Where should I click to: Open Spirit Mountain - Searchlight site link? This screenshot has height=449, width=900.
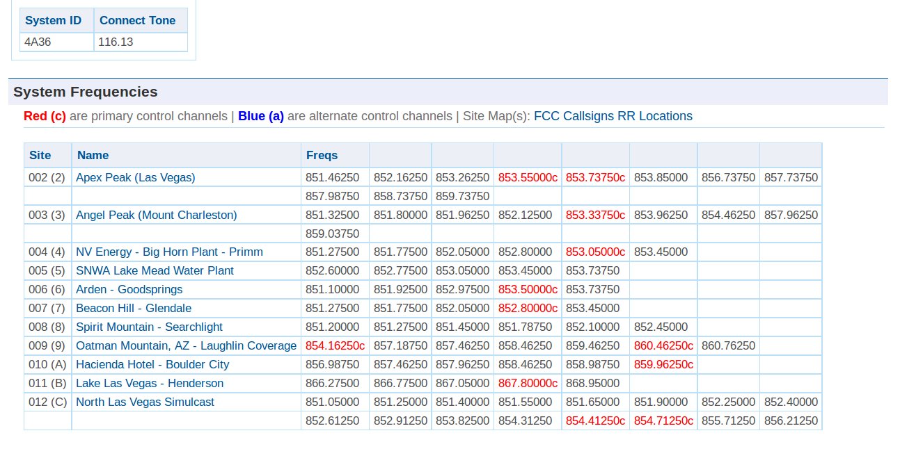pyautogui.click(x=150, y=327)
